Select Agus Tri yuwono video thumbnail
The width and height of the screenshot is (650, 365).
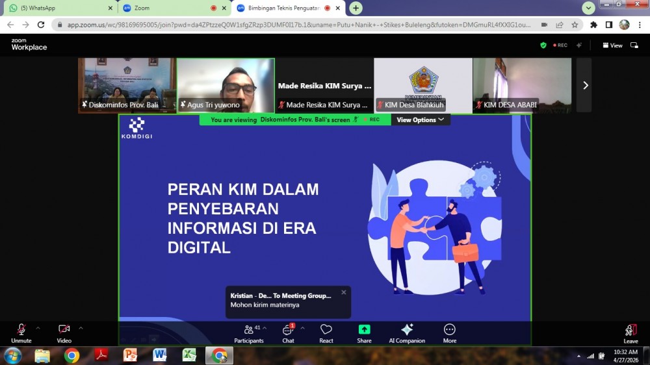tap(226, 85)
